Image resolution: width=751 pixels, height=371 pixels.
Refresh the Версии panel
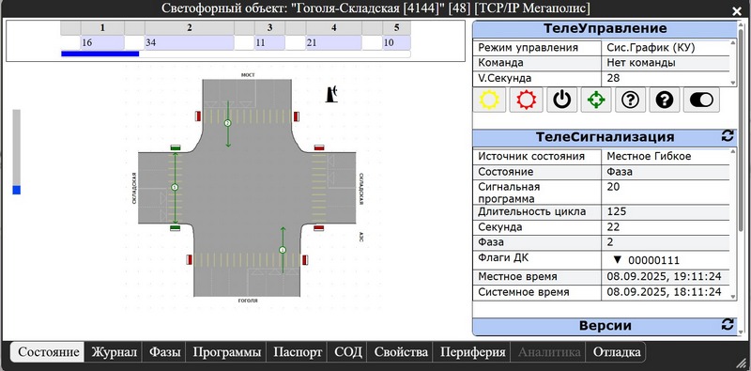pyautogui.click(x=727, y=324)
